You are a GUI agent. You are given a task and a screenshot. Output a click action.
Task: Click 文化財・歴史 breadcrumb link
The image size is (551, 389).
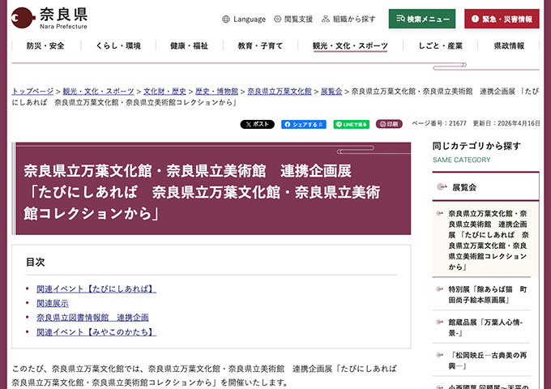point(164,92)
